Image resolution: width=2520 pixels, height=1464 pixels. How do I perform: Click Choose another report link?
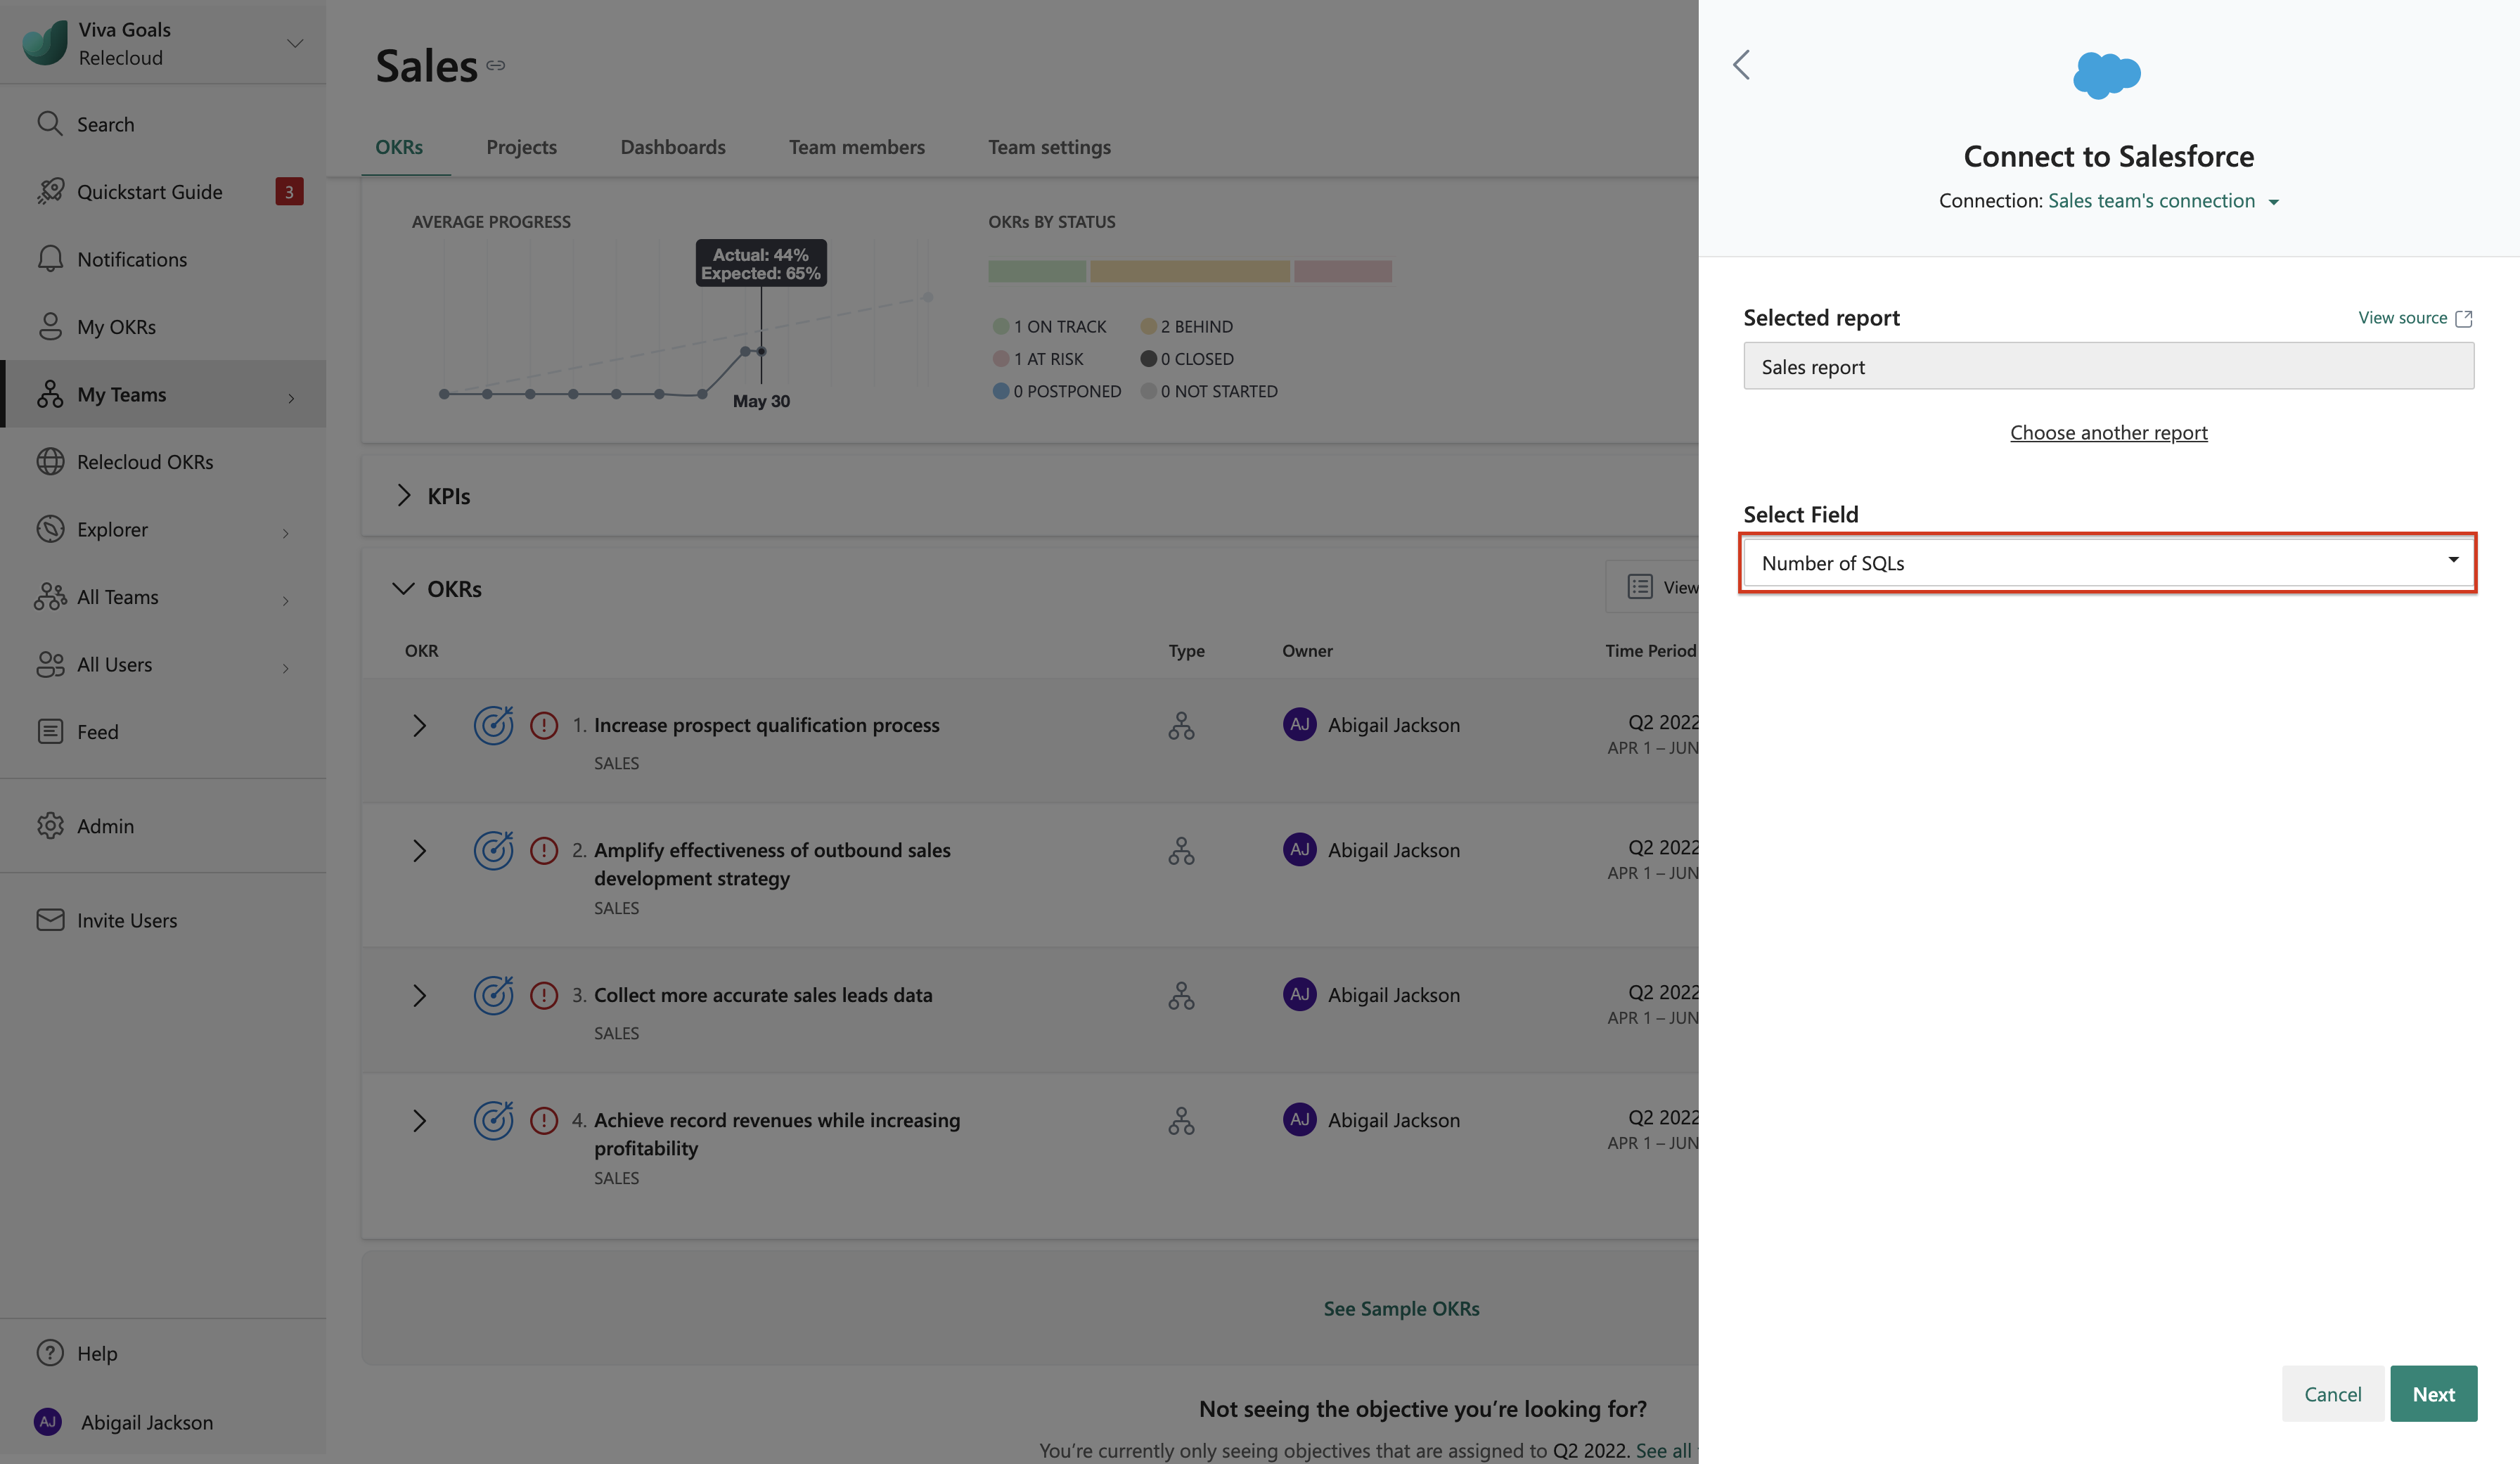2108,433
